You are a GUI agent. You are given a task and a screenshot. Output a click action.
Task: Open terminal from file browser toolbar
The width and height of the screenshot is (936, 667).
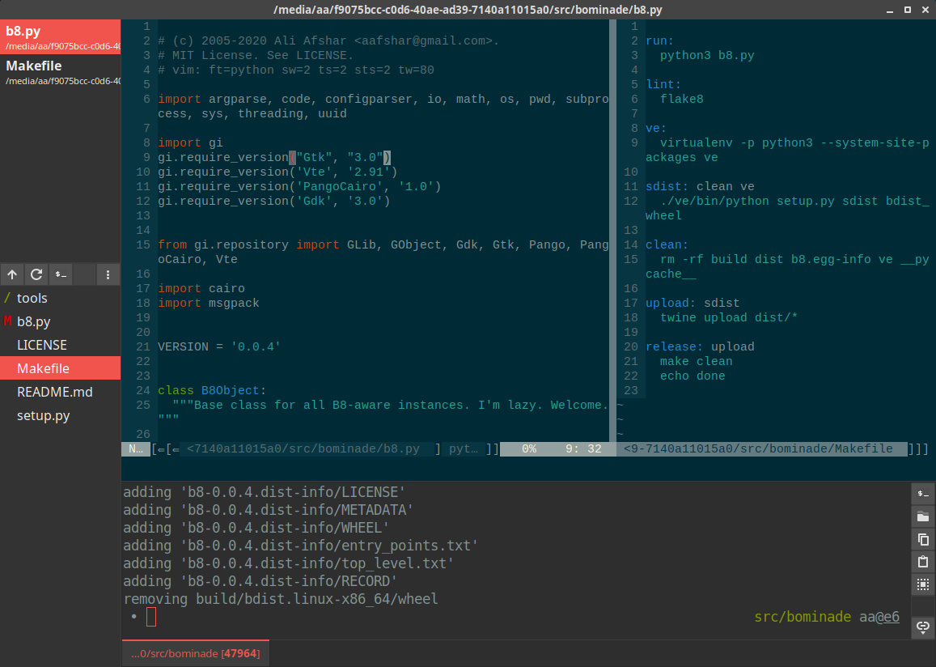click(61, 274)
